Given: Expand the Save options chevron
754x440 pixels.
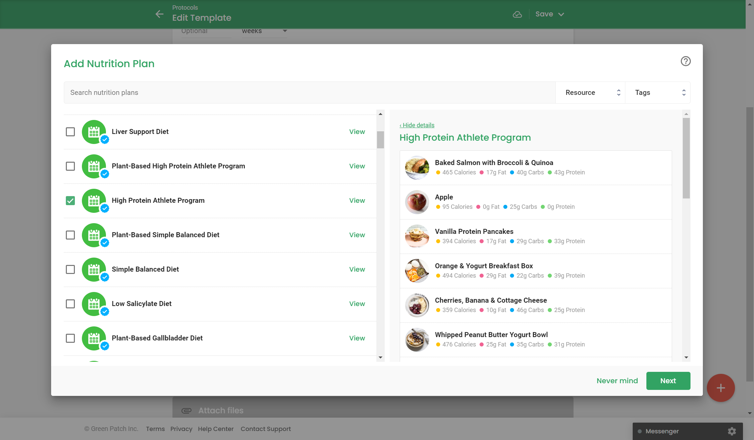Looking at the screenshot, I should (x=561, y=14).
